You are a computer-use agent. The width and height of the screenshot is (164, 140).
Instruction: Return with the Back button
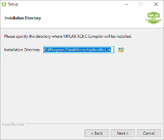97,133
